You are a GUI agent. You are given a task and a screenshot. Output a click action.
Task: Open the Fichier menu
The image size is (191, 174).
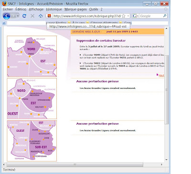pyautogui.click(x=8, y=10)
